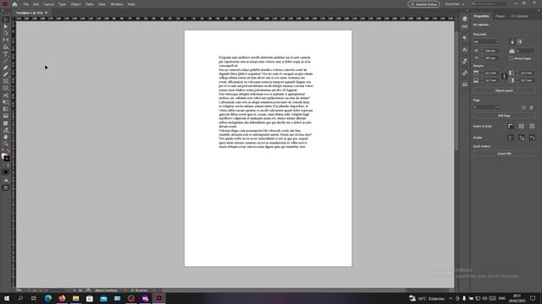Open File Explorer from taskbar
This screenshot has height=304, width=542.
(x=75, y=298)
